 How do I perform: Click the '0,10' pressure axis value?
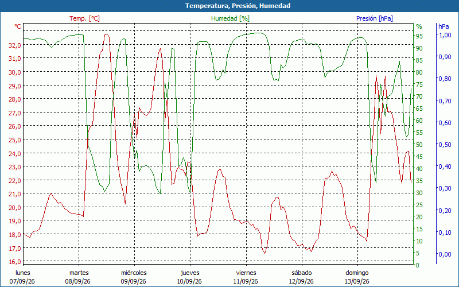pos(445,232)
